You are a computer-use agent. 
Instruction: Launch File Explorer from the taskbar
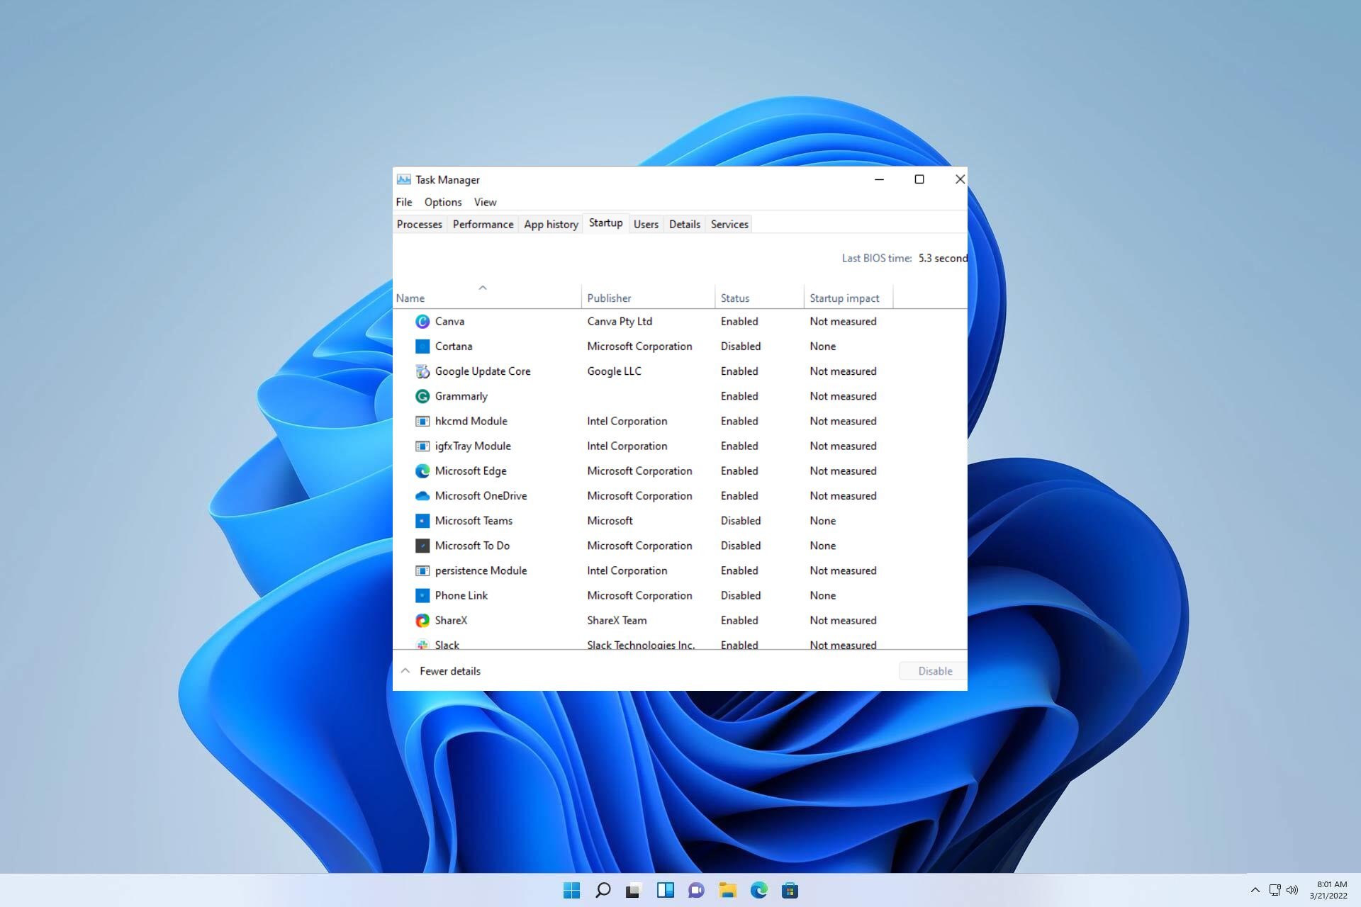point(729,890)
